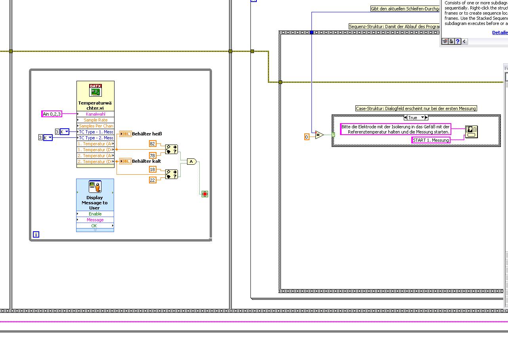Switch to the previous case with the left arrow
Image resolution: width=508 pixels, height=337 pixels.
click(x=406, y=118)
